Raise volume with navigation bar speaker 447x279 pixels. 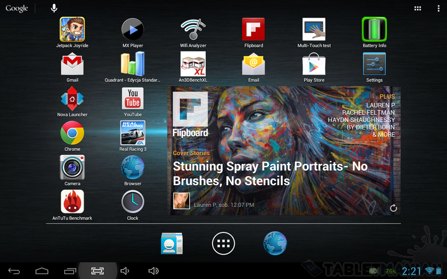153,271
